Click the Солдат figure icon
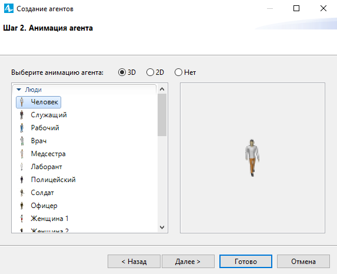 [22, 193]
